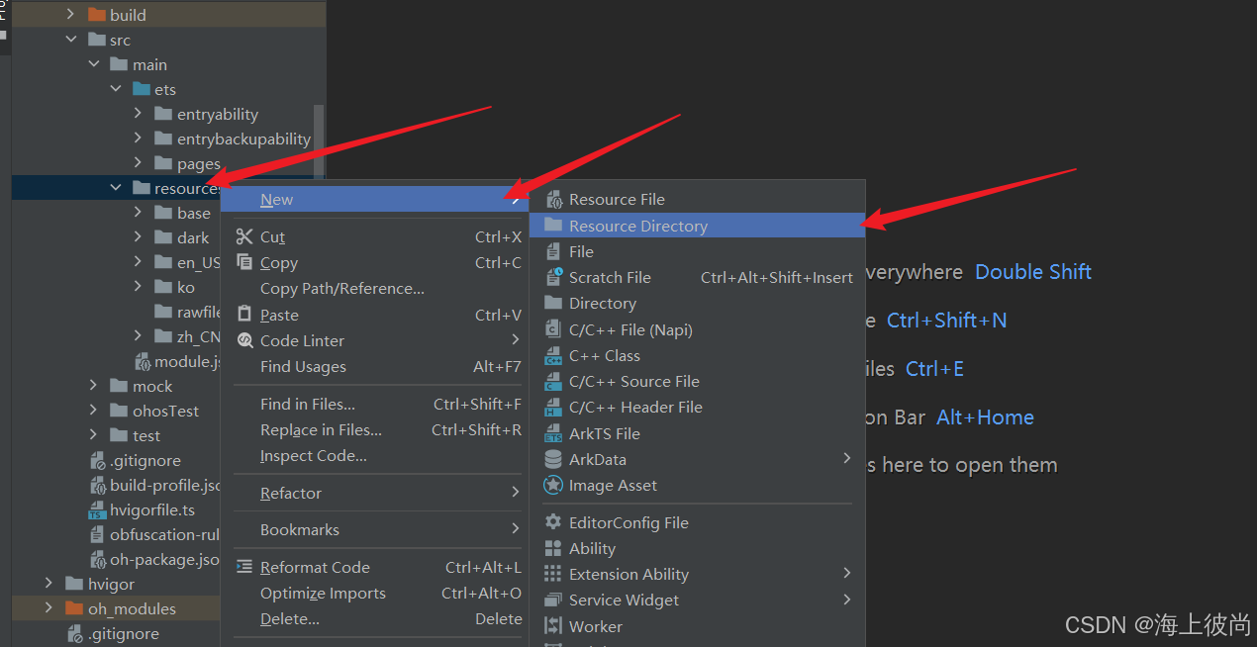The width and height of the screenshot is (1257, 647).
Task: Expand the build folder
Action: [x=70, y=15]
